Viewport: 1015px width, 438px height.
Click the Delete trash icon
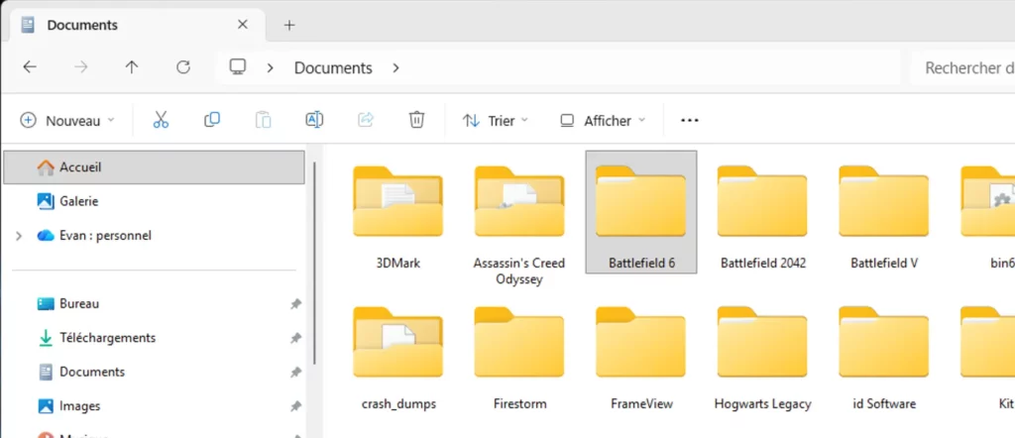(417, 120)
